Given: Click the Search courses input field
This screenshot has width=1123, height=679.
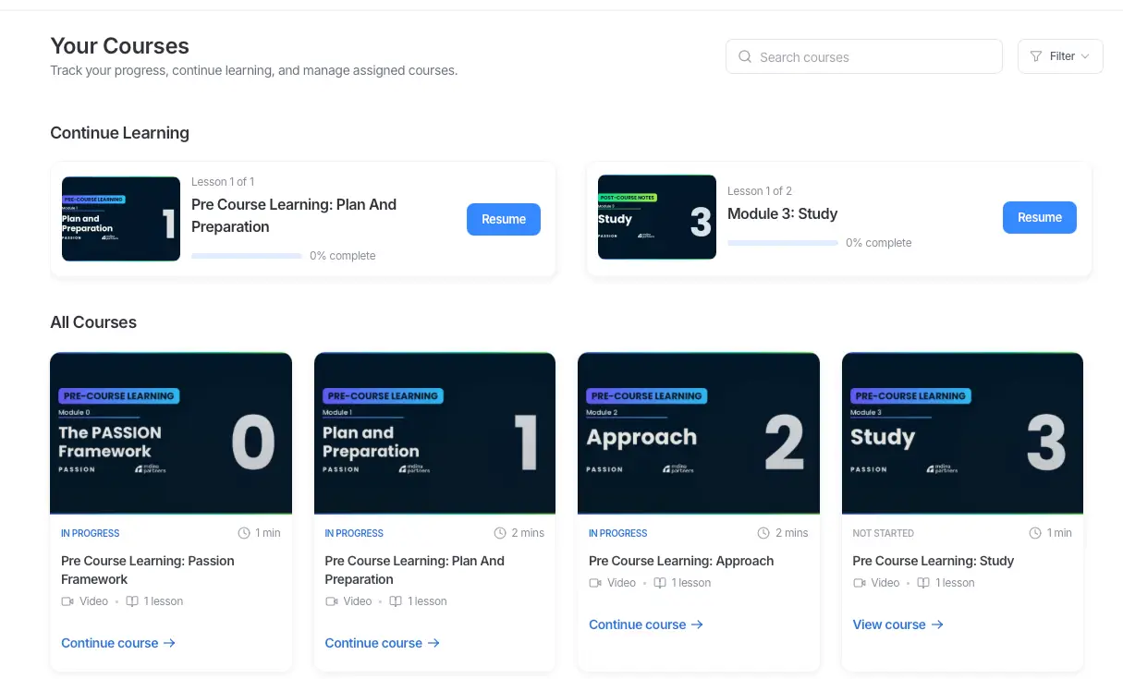Looking at the screenshot, I should [x=864, y=56].
